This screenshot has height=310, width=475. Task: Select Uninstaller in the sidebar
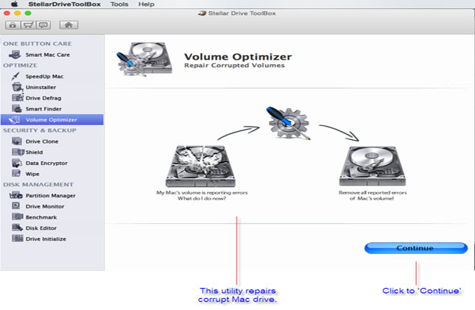(x=41, y=88)
